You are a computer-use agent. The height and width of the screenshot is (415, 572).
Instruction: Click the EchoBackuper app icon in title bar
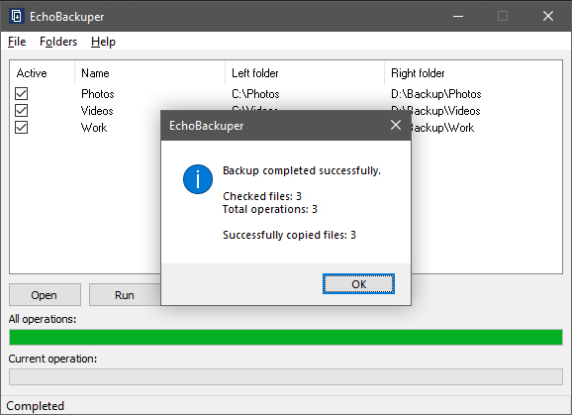pyautogui.click(x=17, y=16)
